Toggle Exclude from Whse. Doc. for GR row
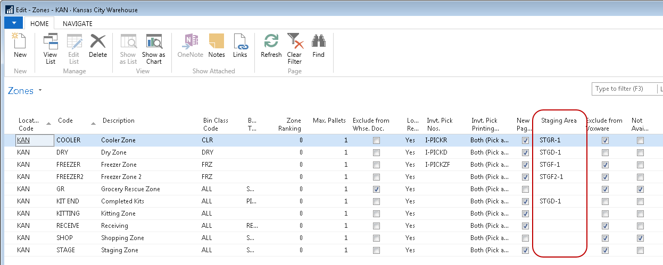 (x=377, y=189)
